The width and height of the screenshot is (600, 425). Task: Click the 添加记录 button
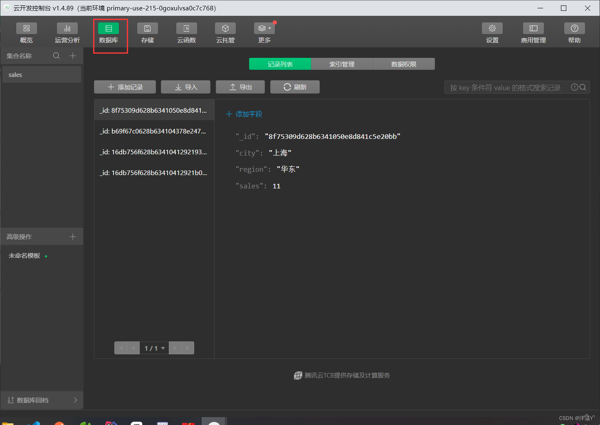[x=125, y=87]
